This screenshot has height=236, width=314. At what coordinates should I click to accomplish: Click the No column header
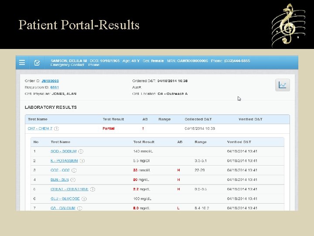(36, 142)
